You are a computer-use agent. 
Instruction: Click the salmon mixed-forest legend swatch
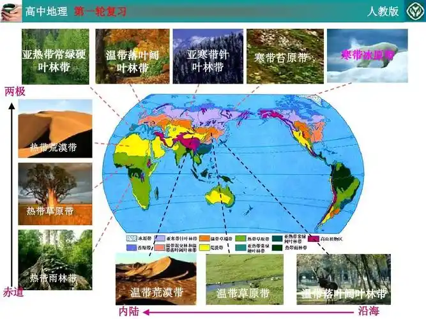tap(160, 248)
